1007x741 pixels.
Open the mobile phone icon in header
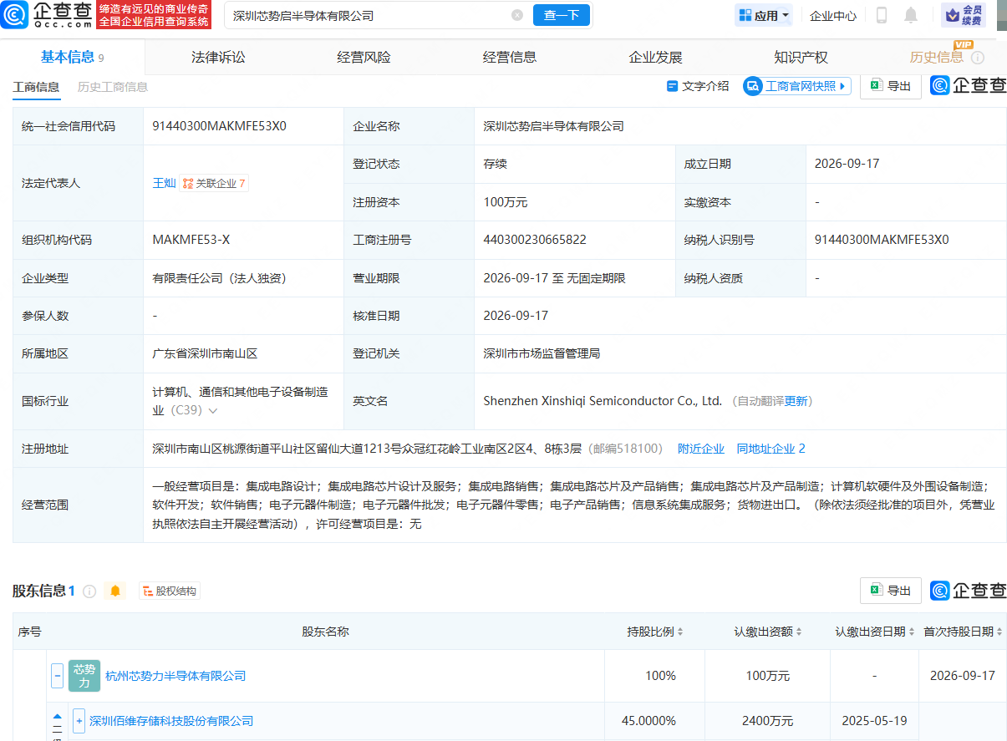pyautogui.click(x=882, y=15)
